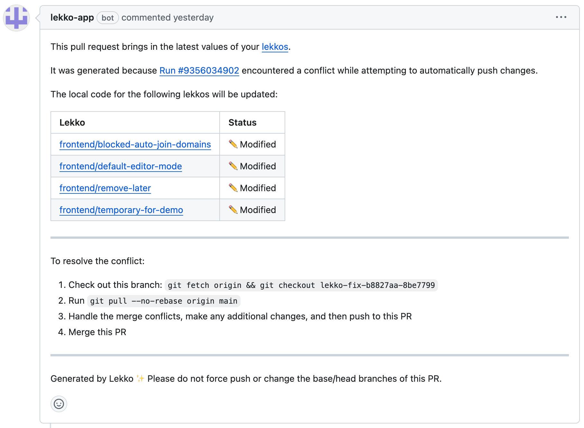The height and width of the screenshot is (428, 584).
Task: Open frontend/remove-later lekko link
Action: [105, 188]
